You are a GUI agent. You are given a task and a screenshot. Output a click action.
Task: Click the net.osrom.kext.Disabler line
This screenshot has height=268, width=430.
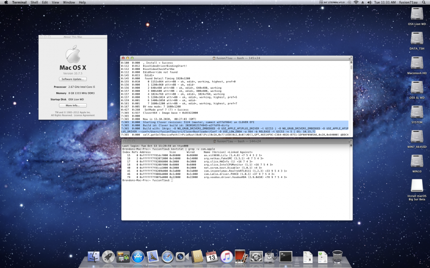pyautogui.click(x=192, y=168)
